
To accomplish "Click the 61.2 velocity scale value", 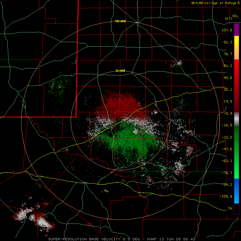I will point(228,66).
